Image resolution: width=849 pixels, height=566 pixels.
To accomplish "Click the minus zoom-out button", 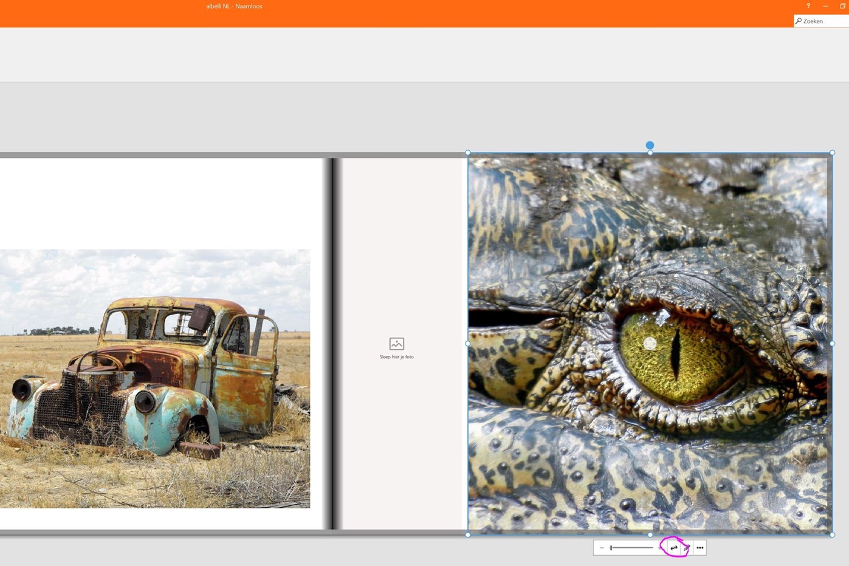I will coord(602,548).
